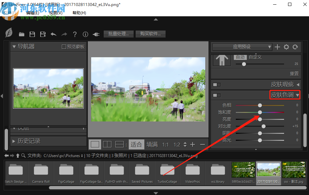Go up one folder level
This screenshot has width=309, height=195.
18,155
